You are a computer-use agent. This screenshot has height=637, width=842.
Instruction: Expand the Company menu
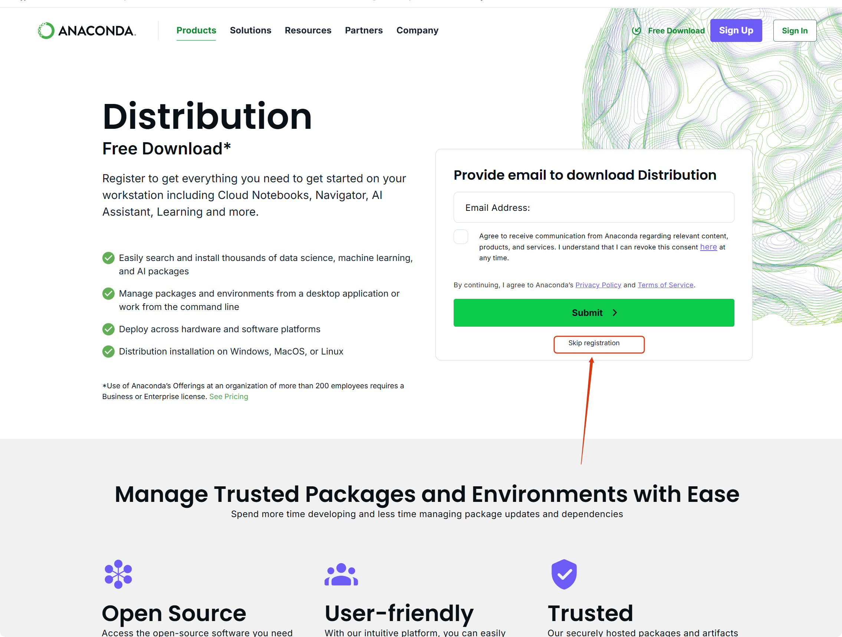point(417,30)
